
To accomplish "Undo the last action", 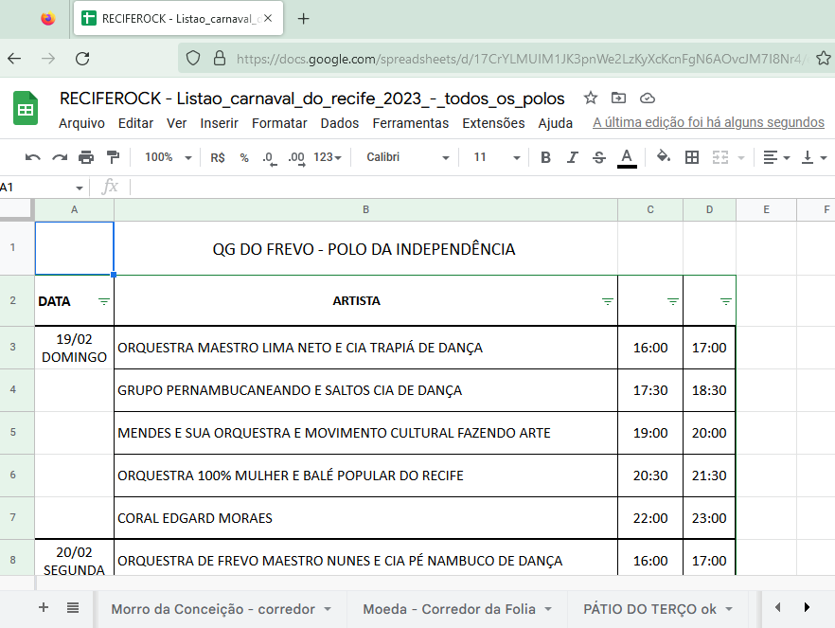I will 32,157.
